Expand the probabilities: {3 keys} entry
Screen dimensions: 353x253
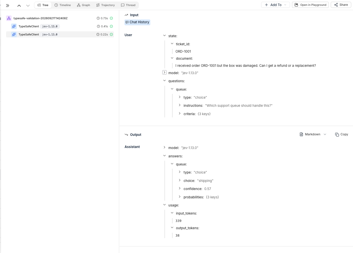[x=180, y=197]
